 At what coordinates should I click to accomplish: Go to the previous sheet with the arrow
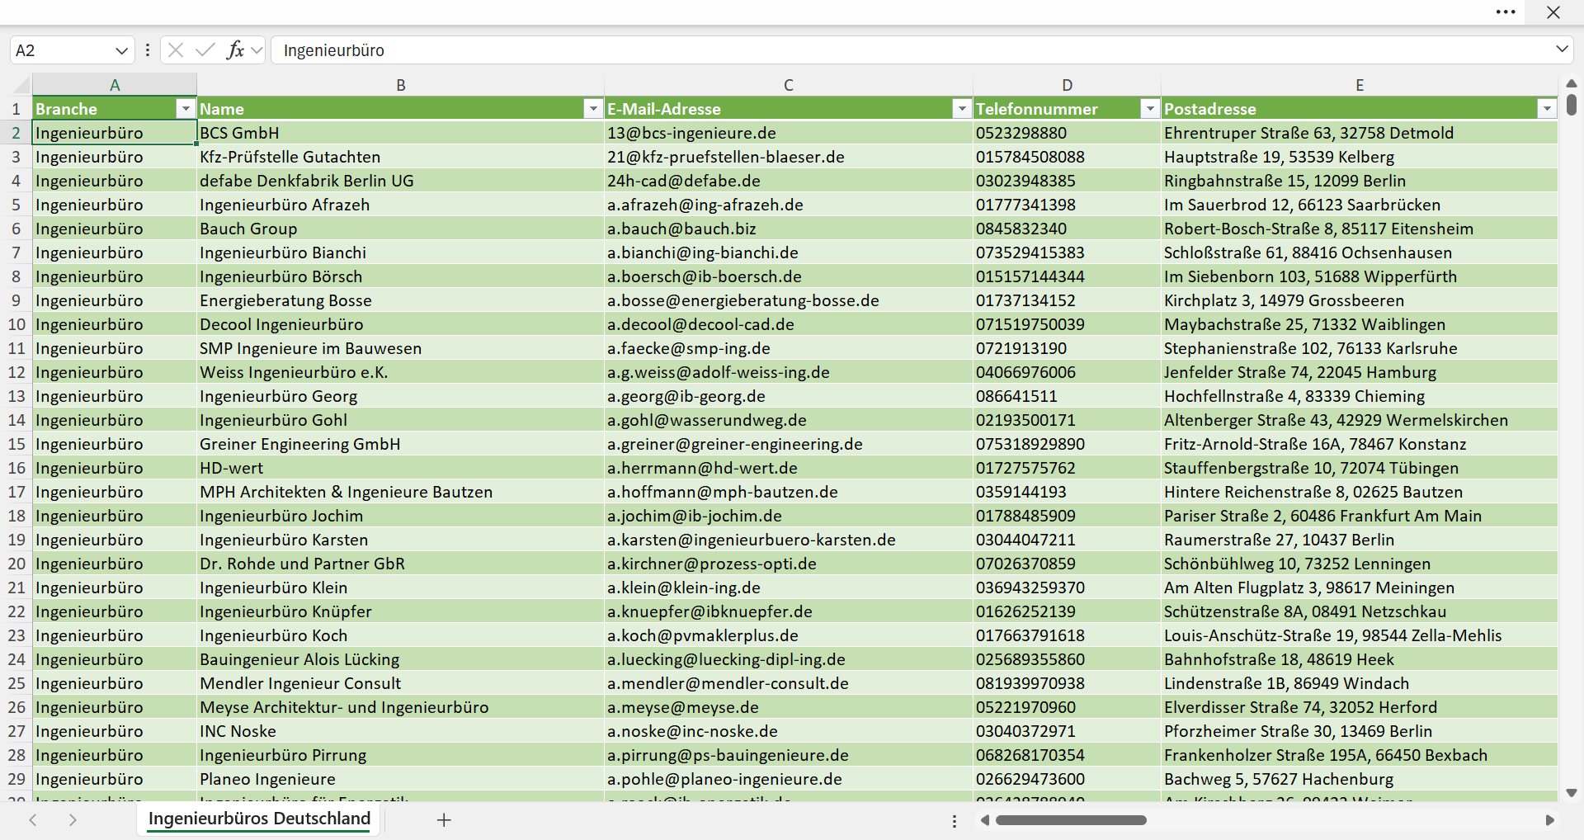click(x=33, y=819)
